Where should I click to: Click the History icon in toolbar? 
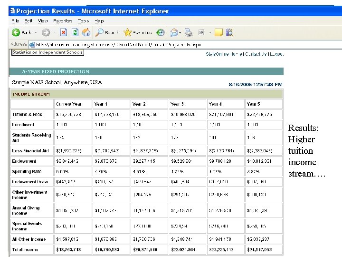click(161, 32)
